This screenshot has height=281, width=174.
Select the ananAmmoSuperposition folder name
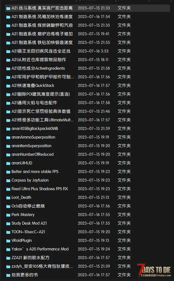point(33,137)
